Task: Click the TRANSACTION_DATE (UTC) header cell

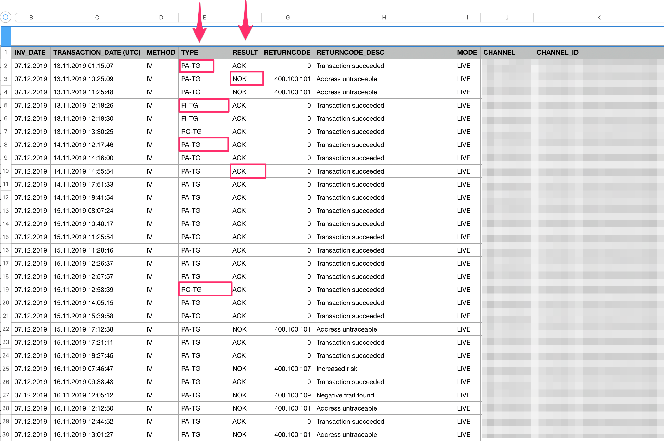Action: [97, 52]
